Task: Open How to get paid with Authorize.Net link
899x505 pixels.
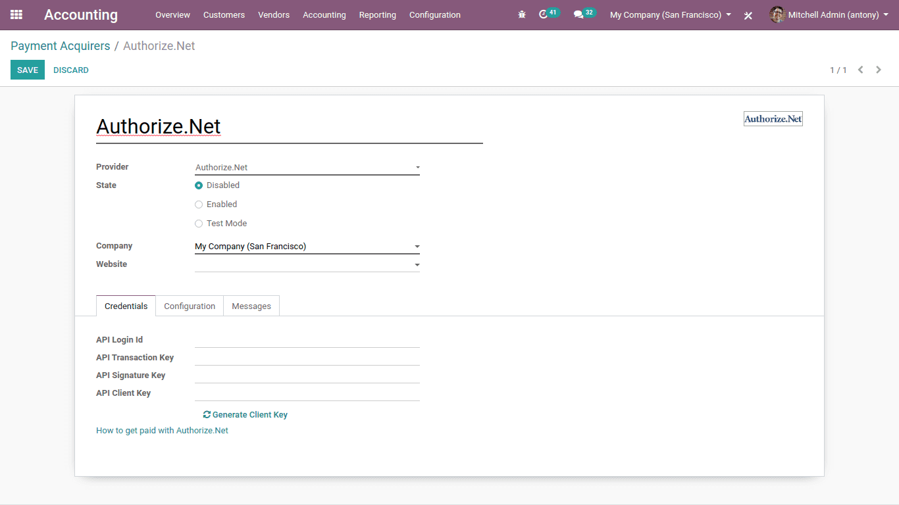Action: (x=163, y=431)
